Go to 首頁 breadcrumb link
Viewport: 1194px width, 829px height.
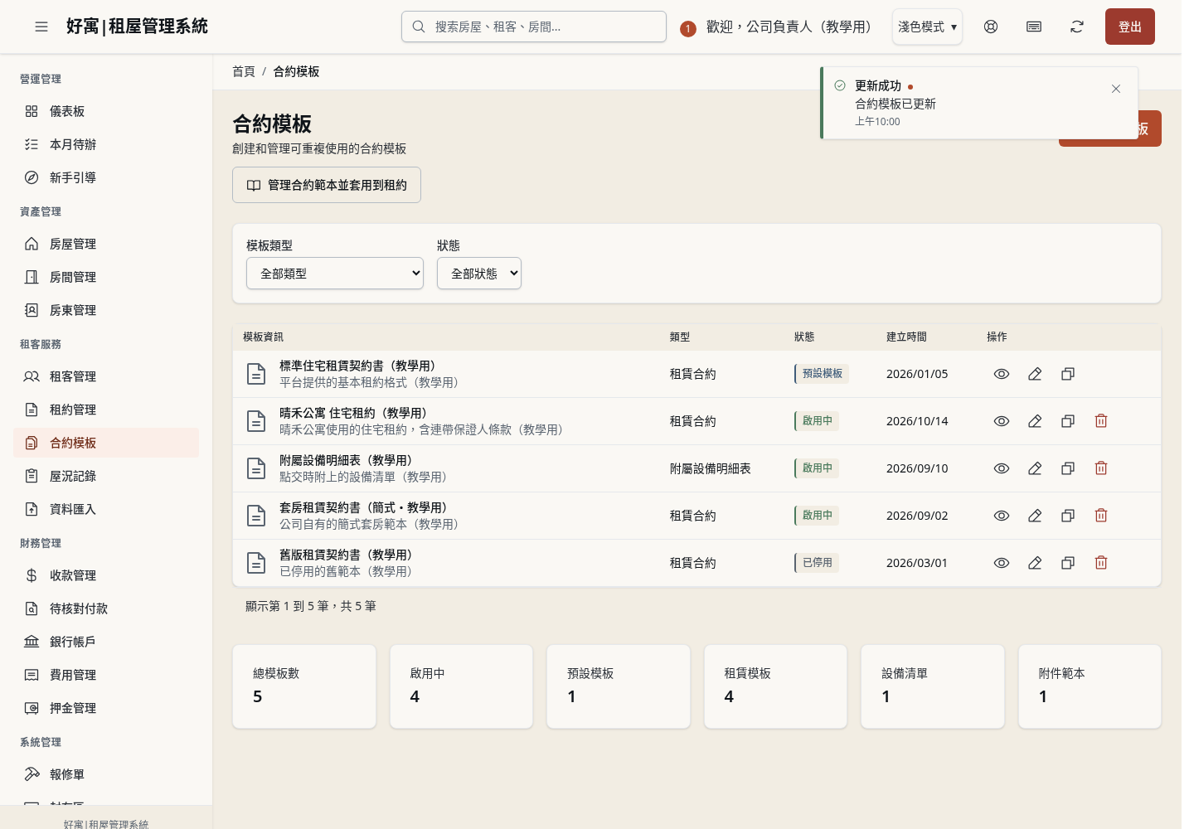(x=244, y=71)
